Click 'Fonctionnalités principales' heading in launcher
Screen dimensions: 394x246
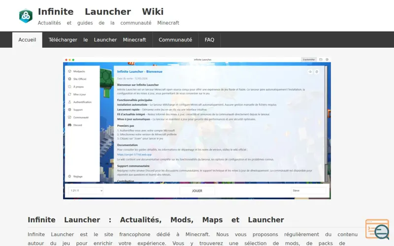click(134, 100)
